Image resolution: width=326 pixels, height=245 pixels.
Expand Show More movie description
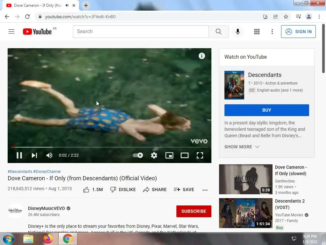pyautogui.click(x=242, y=147)
